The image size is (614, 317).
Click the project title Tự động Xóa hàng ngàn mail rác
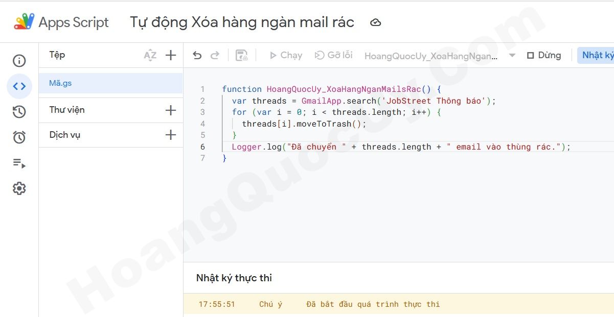pyautogui.click(x=242, y=22)
